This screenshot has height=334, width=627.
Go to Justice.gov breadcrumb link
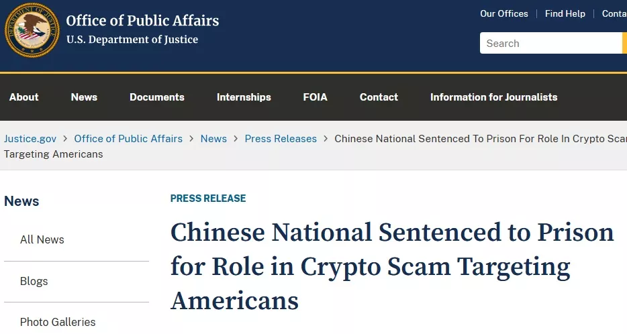coord(30,139)
